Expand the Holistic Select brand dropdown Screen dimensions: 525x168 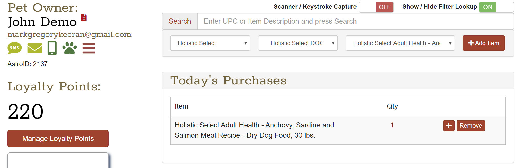(x=210, y=43)
